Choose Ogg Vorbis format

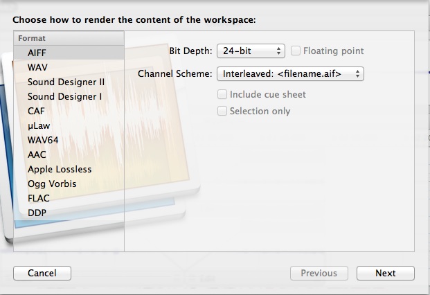pyautogui.click(x=52, y=184)
